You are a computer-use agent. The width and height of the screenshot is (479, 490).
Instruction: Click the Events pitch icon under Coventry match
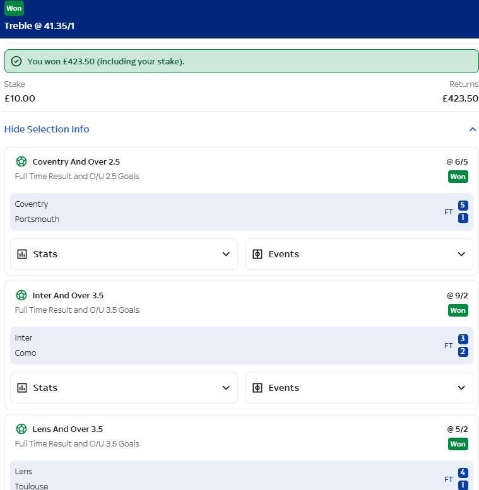coord(257,254)
